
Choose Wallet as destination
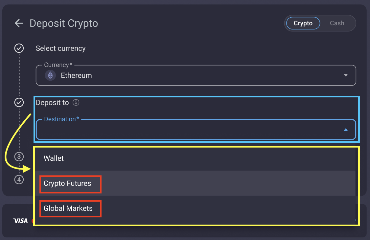tap(54, 158)
